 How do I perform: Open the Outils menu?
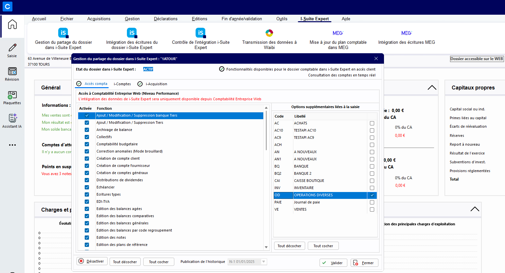pyautogui.click(x=282, y=19)
